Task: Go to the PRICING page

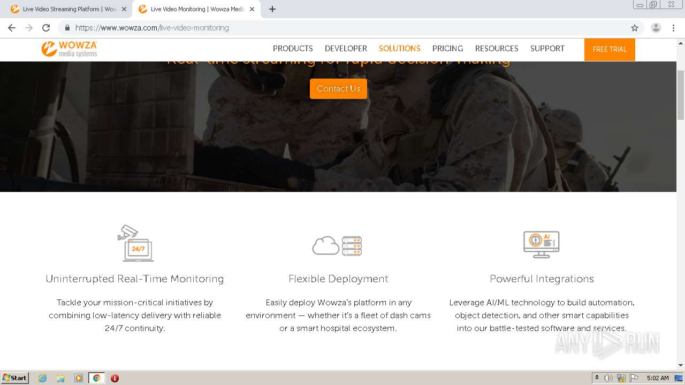Action: [x=447, y=49]
